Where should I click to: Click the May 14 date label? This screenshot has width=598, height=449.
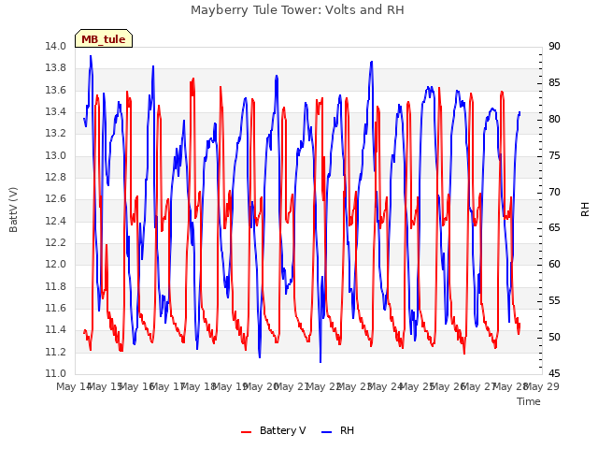coord(74,386)
